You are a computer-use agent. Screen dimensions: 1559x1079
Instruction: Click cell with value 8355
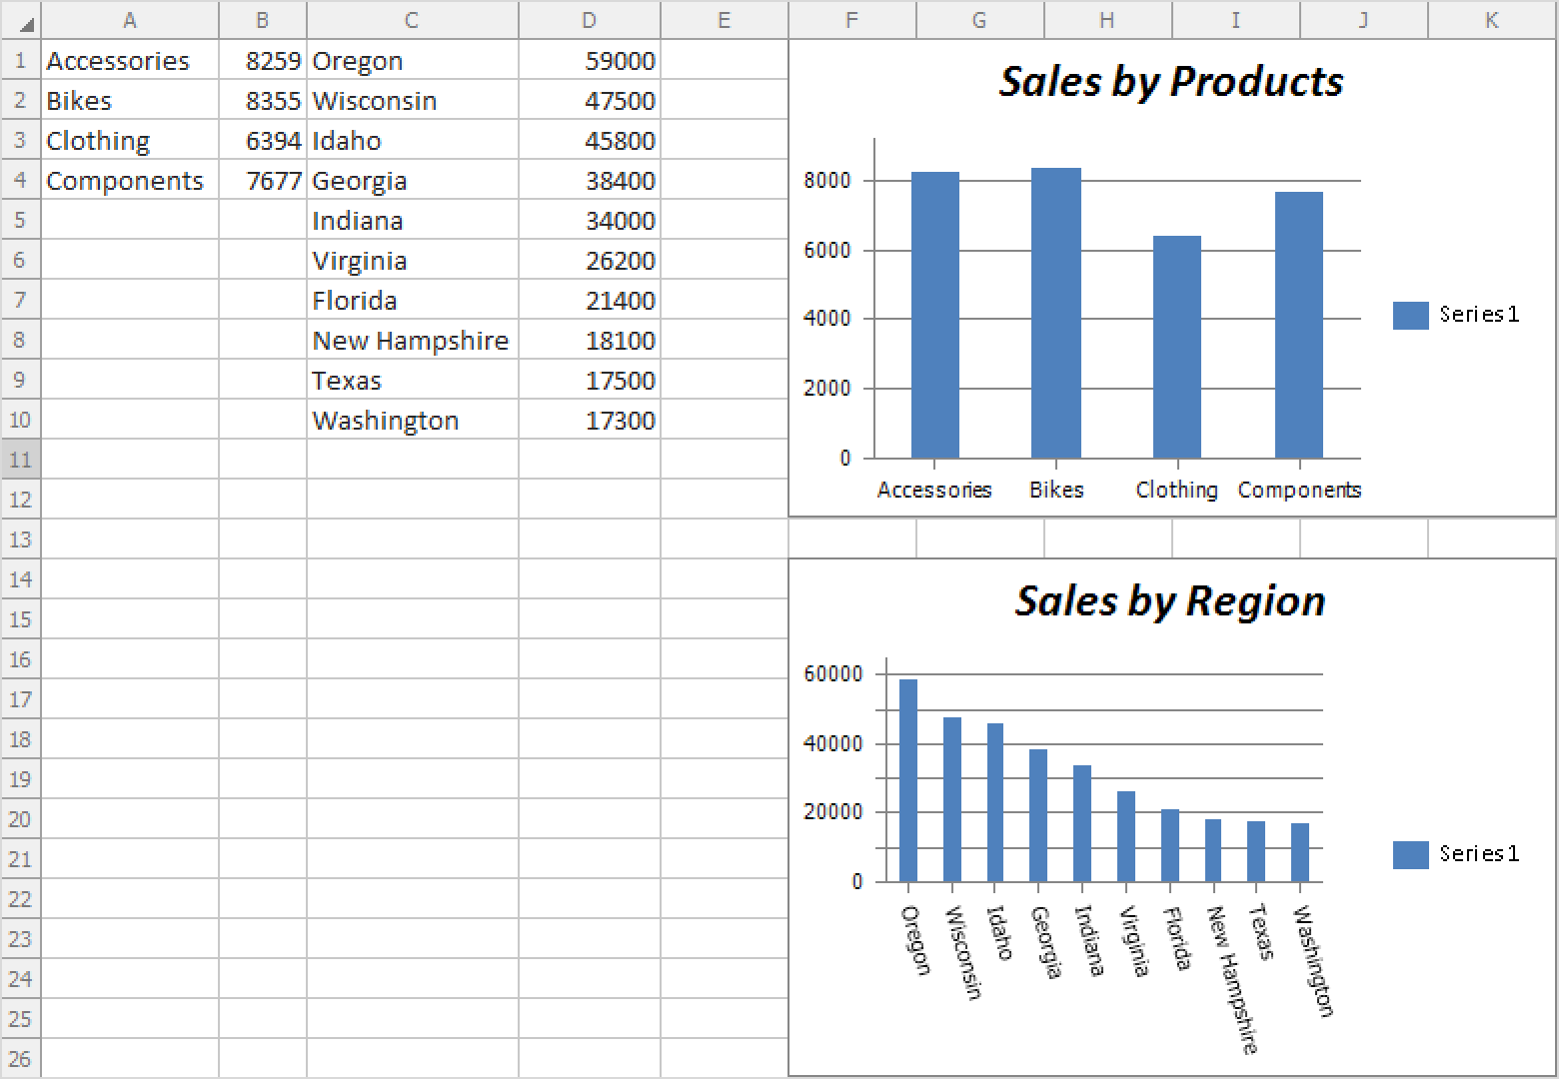pos(263,101)
